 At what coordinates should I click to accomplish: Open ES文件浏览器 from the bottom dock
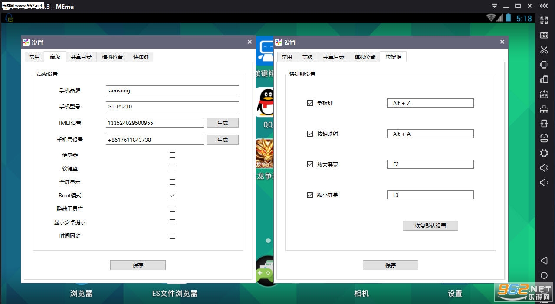(x=175, y=293)
